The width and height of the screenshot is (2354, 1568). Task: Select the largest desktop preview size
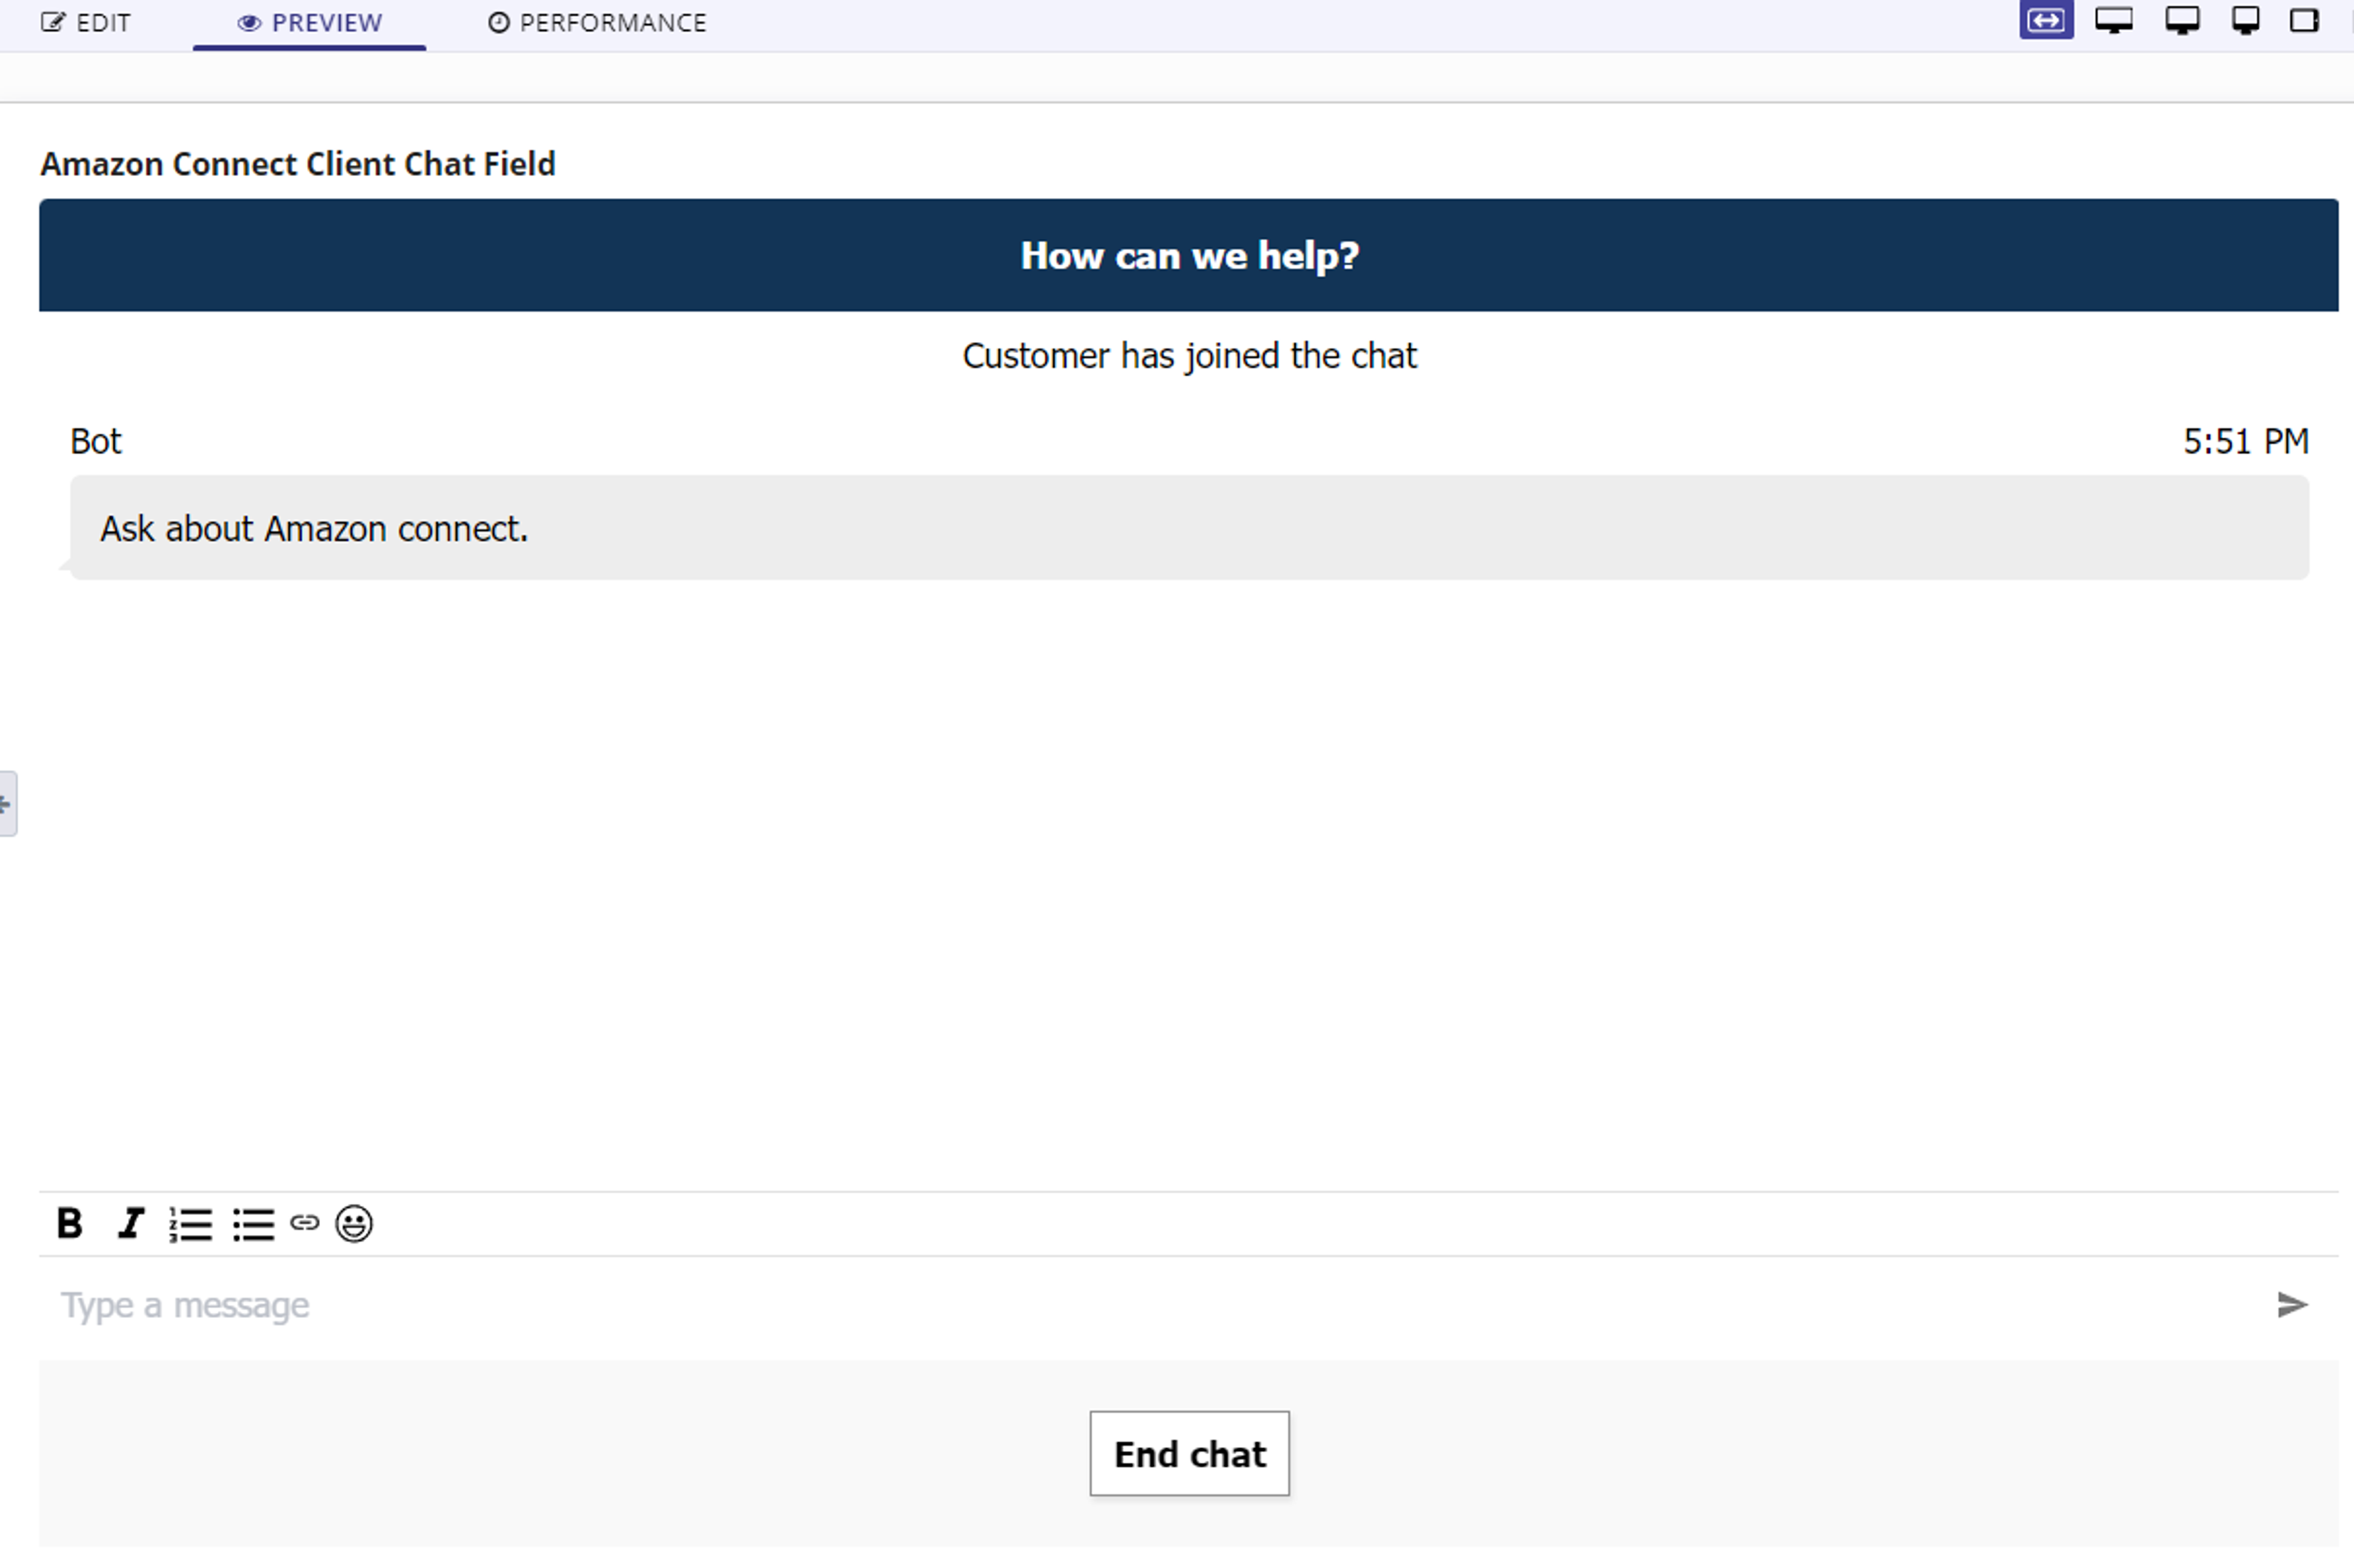click(2114, 20)
